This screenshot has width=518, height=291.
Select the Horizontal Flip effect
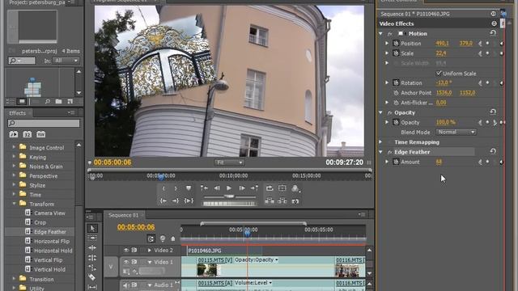pos(52,241)
